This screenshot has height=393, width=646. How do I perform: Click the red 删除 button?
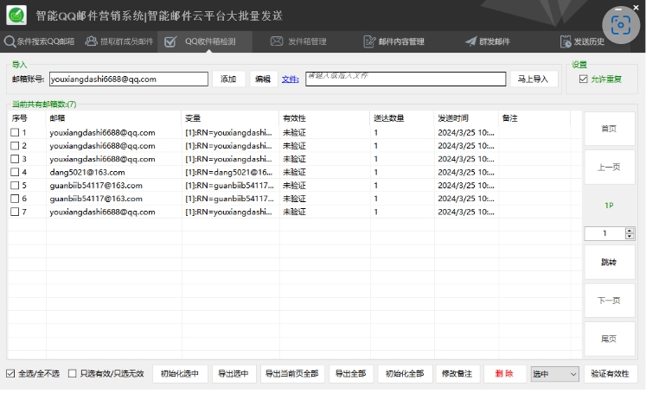(505, 374)
